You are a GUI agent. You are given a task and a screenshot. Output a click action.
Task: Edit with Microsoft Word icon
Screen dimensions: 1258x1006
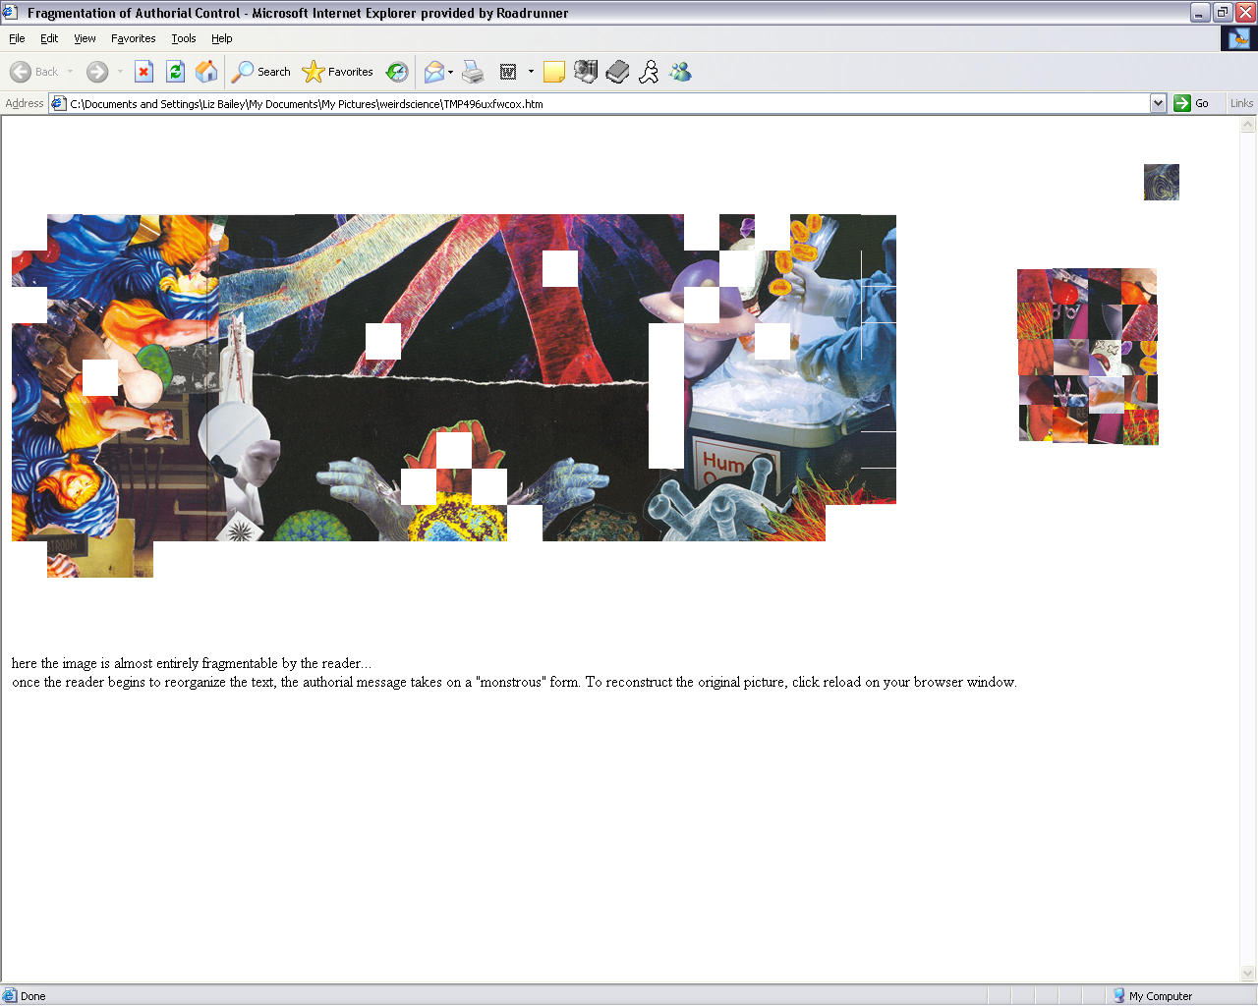coord(508,72)
